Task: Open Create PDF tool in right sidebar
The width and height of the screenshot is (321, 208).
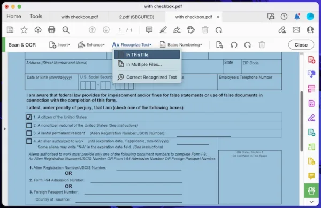Action: pos(311,59)
